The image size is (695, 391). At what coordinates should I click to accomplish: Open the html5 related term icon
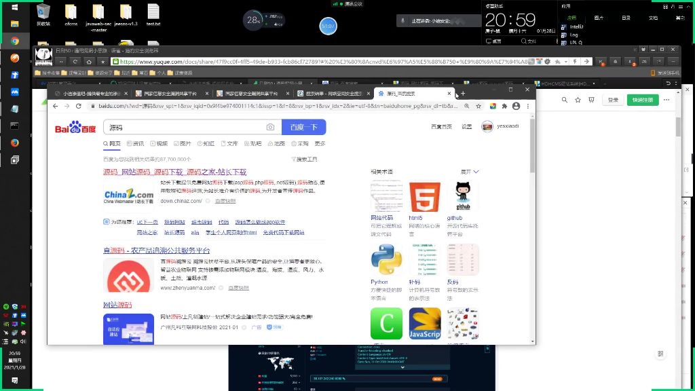point(425,197)
